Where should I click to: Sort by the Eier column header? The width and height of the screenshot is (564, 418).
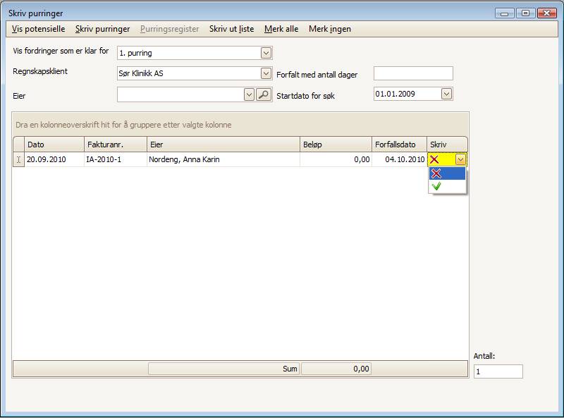pos(223,145)
